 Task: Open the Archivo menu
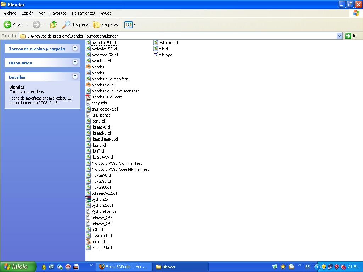coord(10,13)
